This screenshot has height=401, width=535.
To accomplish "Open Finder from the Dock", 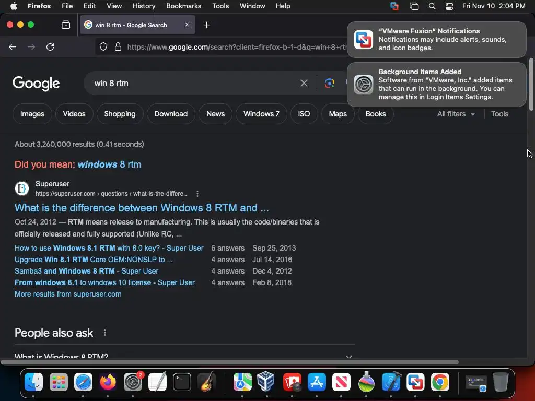I will 33,382.
